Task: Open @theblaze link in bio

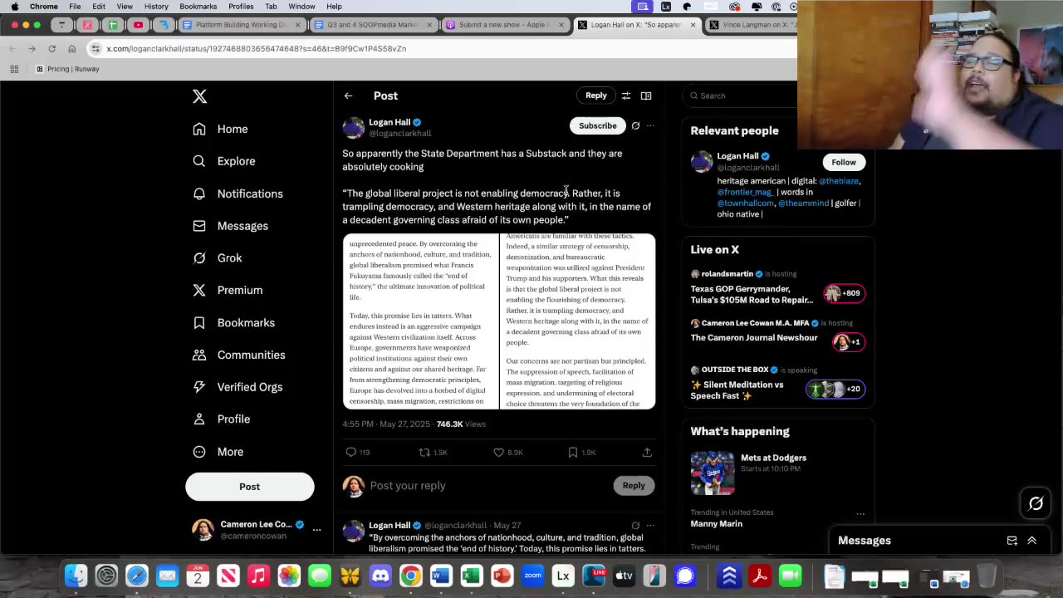Action: pos(839,181)
